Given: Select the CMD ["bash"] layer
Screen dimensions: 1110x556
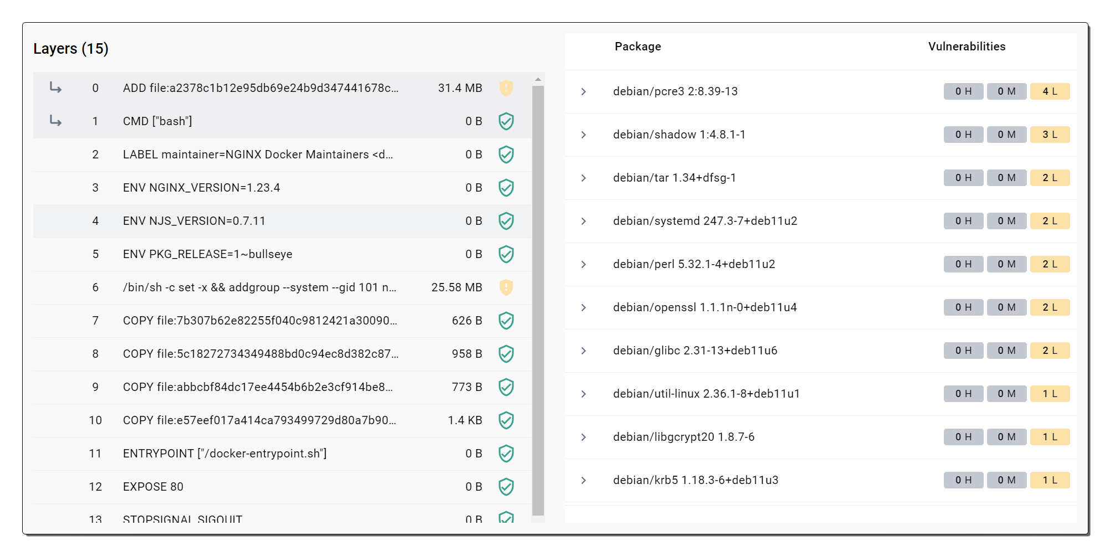Looking at the screenshot, I should pos(282,121).
